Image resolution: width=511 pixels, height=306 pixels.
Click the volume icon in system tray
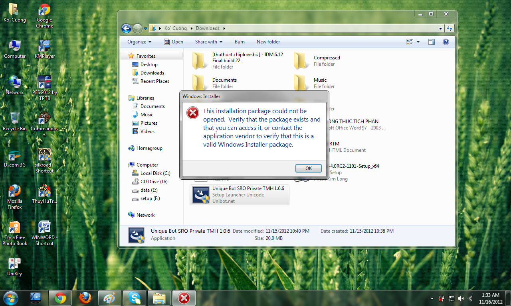pyautogui.click(x=461, y=298)
